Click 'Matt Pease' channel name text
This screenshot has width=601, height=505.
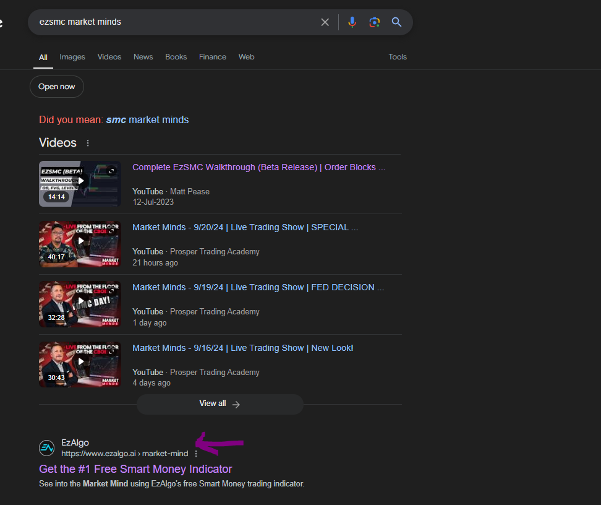(x=190, y=191)
